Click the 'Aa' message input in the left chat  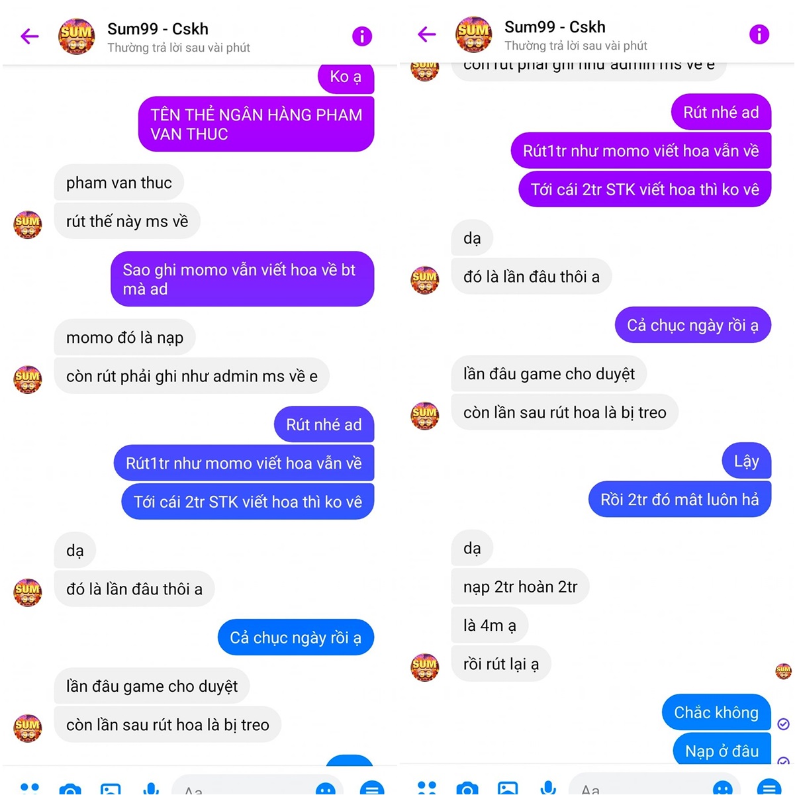pyautogui.click(x=258, y=788)
